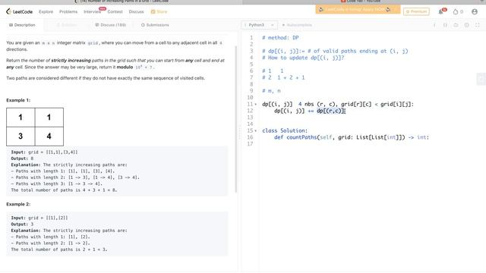
Task: Collapse the code fold at line 11
Action: click(x=256, y=105)
